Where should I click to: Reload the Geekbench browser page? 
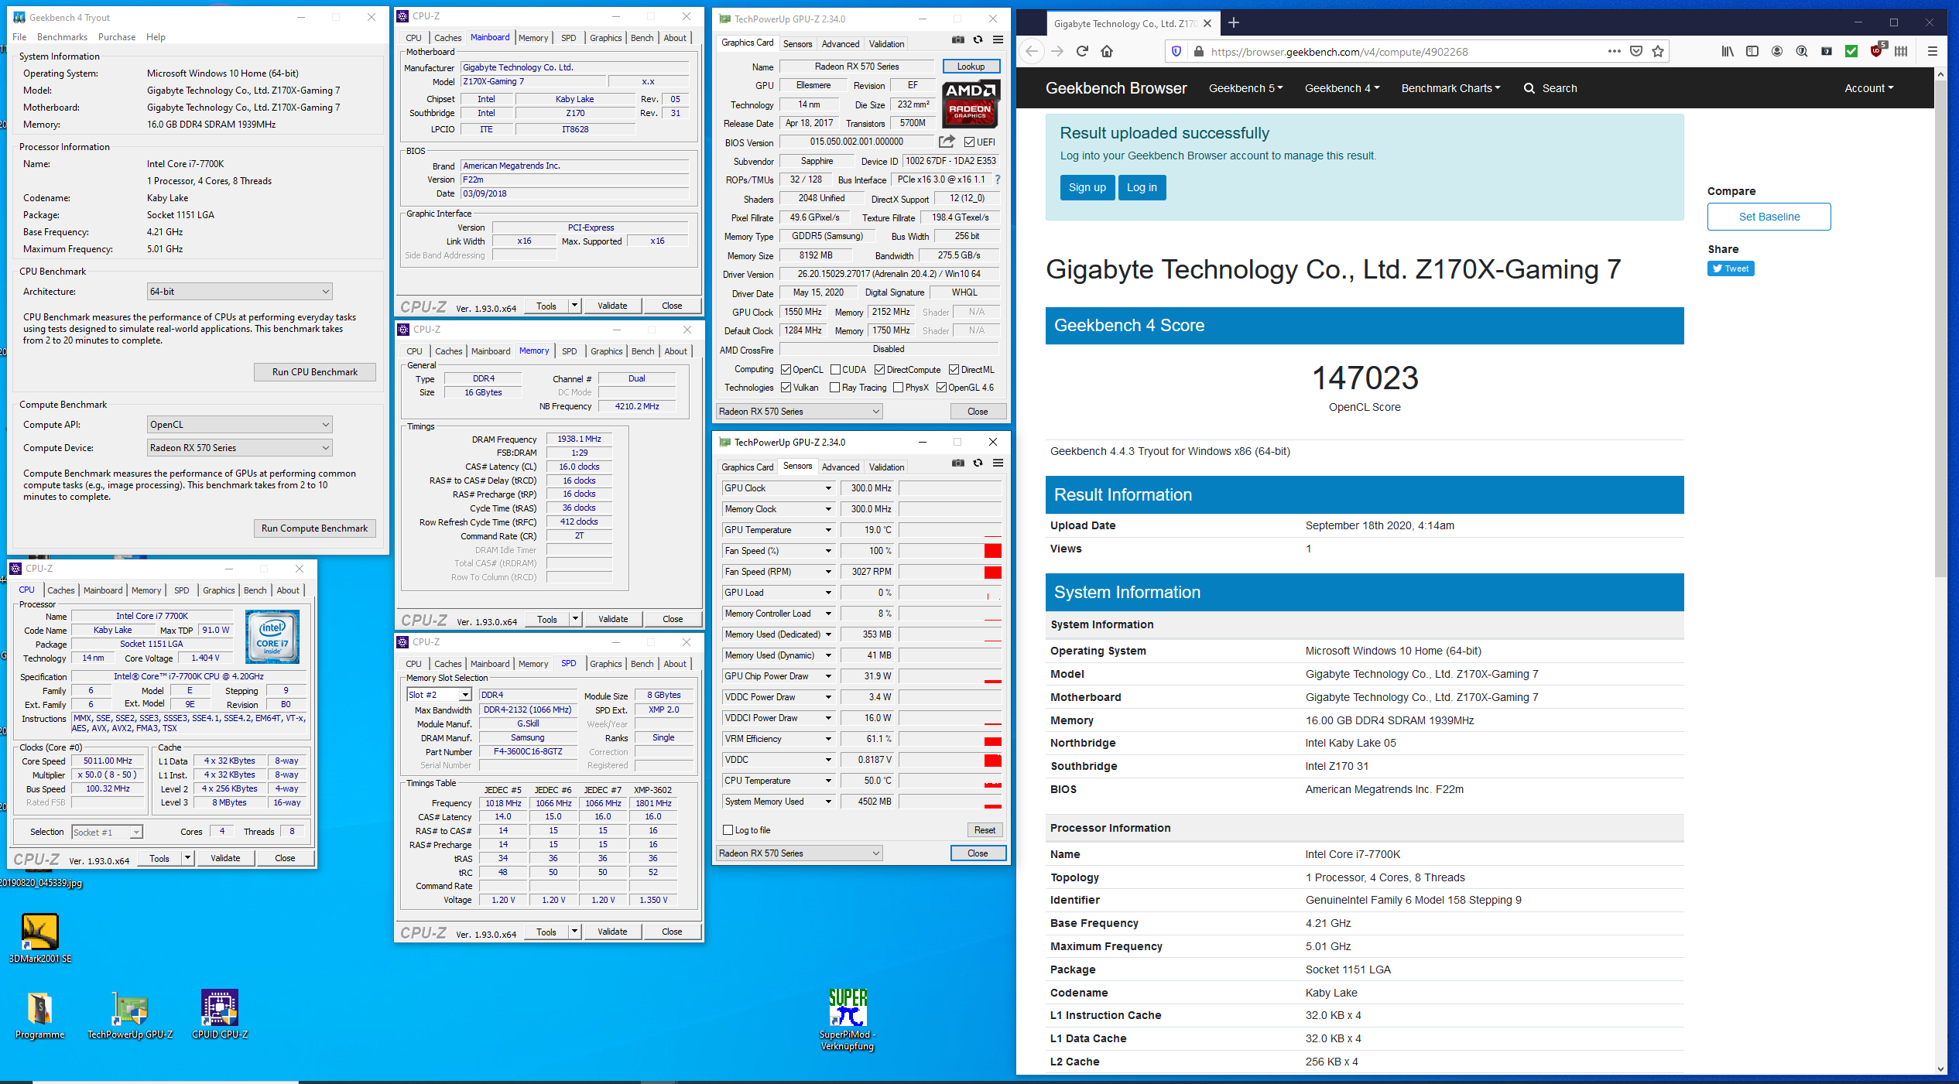pyautogui.click(x=1083, y=52)
